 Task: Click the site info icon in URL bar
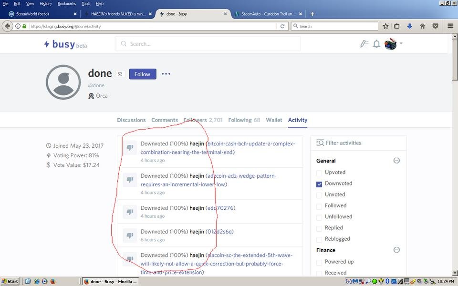click(18, 26)
